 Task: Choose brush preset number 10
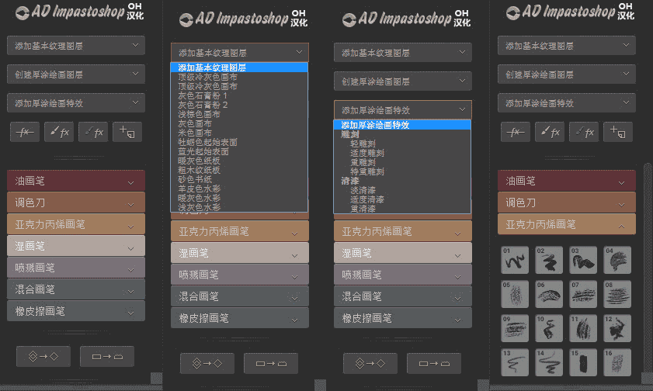549,328
